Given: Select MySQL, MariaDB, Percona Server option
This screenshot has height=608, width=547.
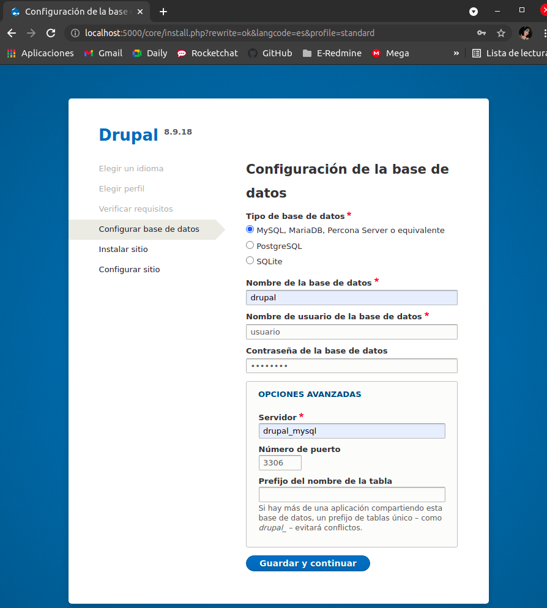Looking at the screenshot, I should [x=250, y=229].
